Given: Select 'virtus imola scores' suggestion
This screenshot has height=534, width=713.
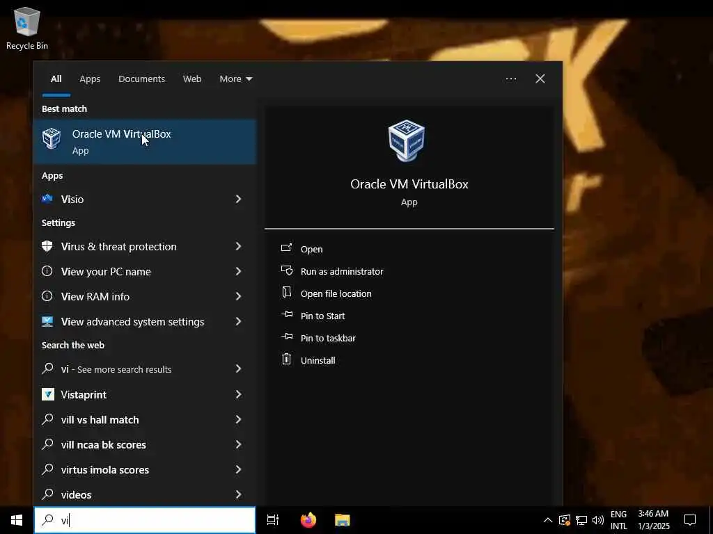Looking at the screenshot, I should (x=145, y=469).
